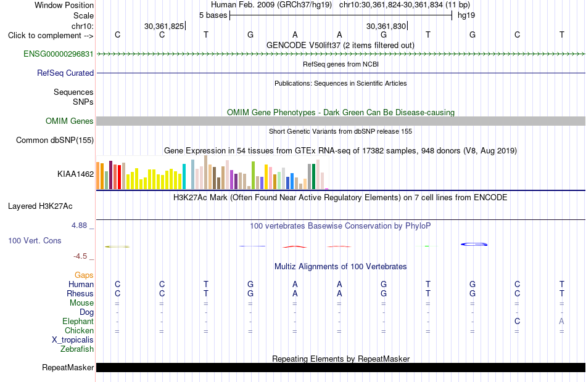The image size is (586, 382).
Task: Click the blue RefSeq Curated intron line
Action: [x=340, y=73]
